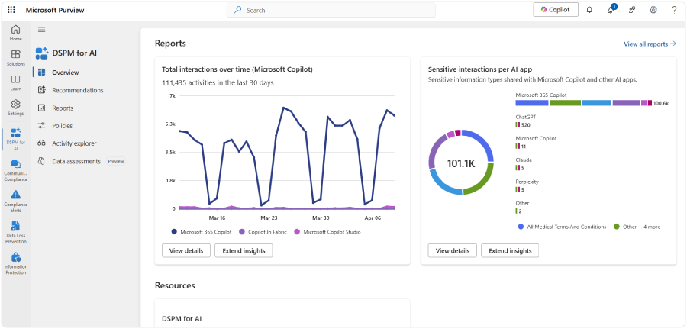Click the 111,435 activities summary text
The height and width of the screenshot is (332, 687).
click(x=218, y=82)
